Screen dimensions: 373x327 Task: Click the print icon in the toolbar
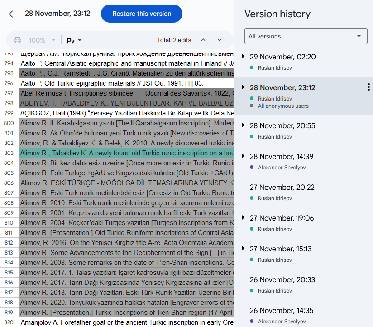click(18, 40)
